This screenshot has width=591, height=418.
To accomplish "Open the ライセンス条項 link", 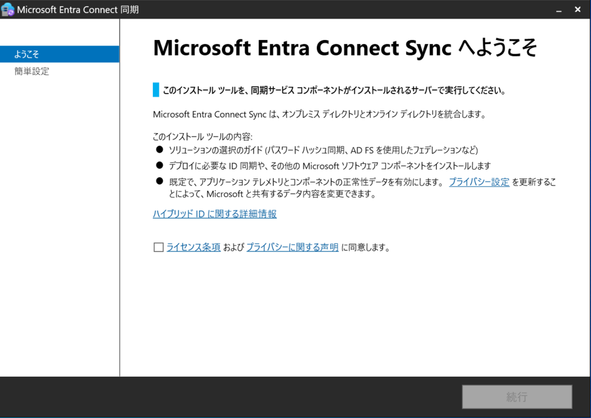I will (x=193, y=247).
